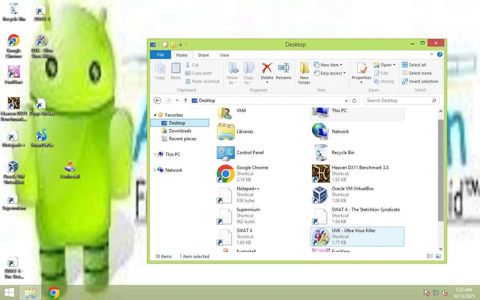This screenshot has height=300, width=480.
Task: Select Control Panel in the Explorer file list
Action: pos(263,153)
